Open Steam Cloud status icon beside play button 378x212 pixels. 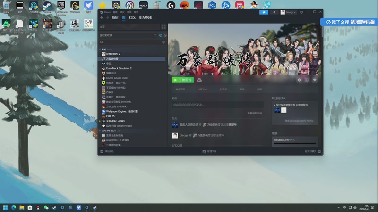(199, 80)
